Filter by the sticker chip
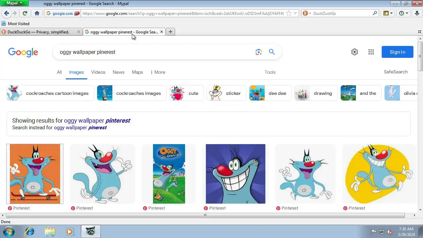Screen dimensions: 423x238 226,93
